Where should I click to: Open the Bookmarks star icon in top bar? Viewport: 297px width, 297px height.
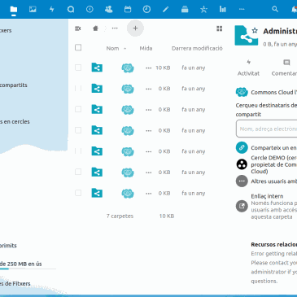(203, 10)
